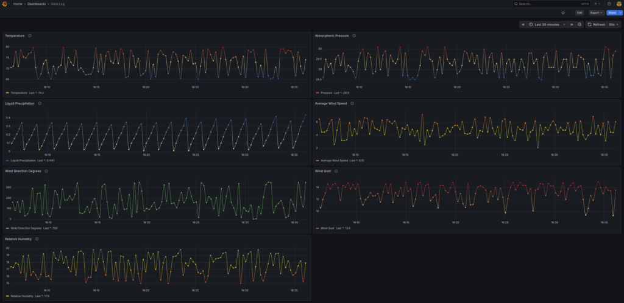
Task: Shift time range backward
Action: (523, 24)
